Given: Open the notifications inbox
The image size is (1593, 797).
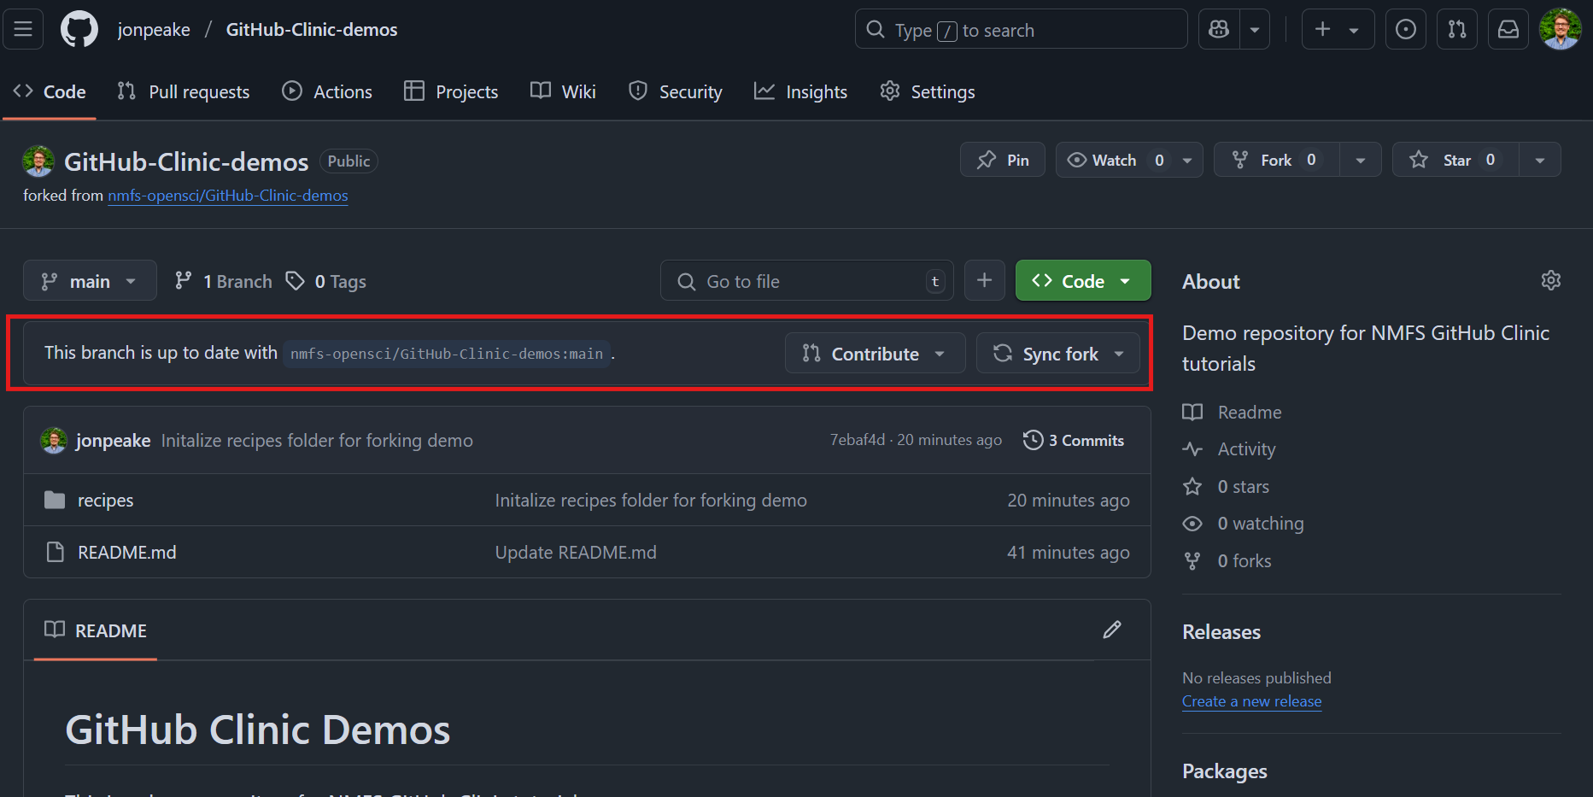Looking at the screenshot, I should click(1508, 30).
